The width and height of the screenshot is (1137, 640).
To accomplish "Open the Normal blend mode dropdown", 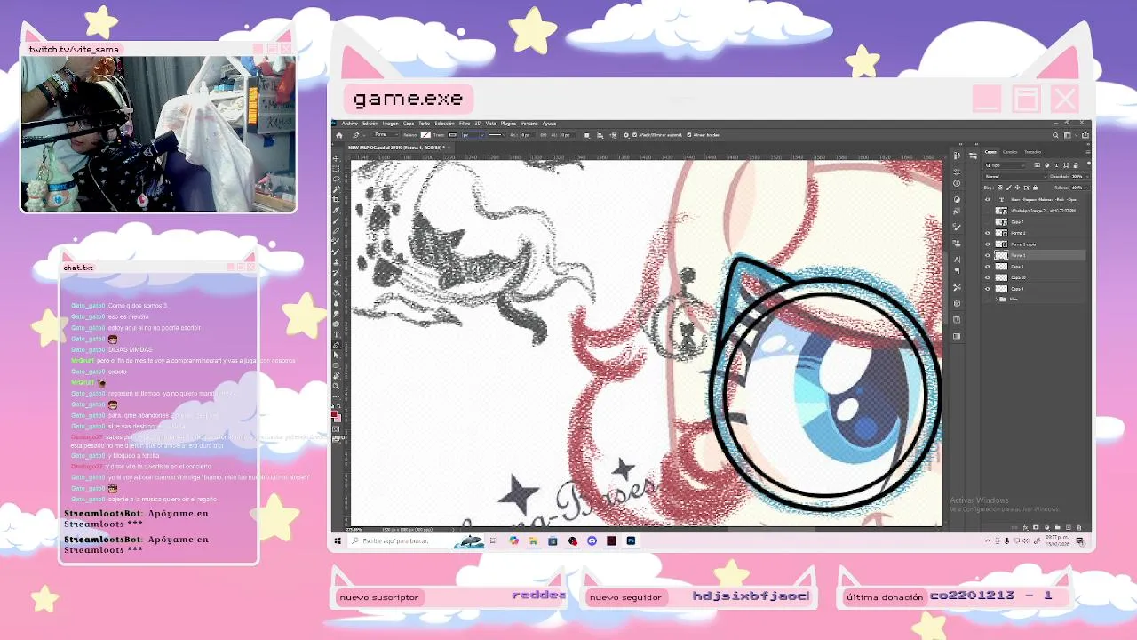I will (1015, 177).
